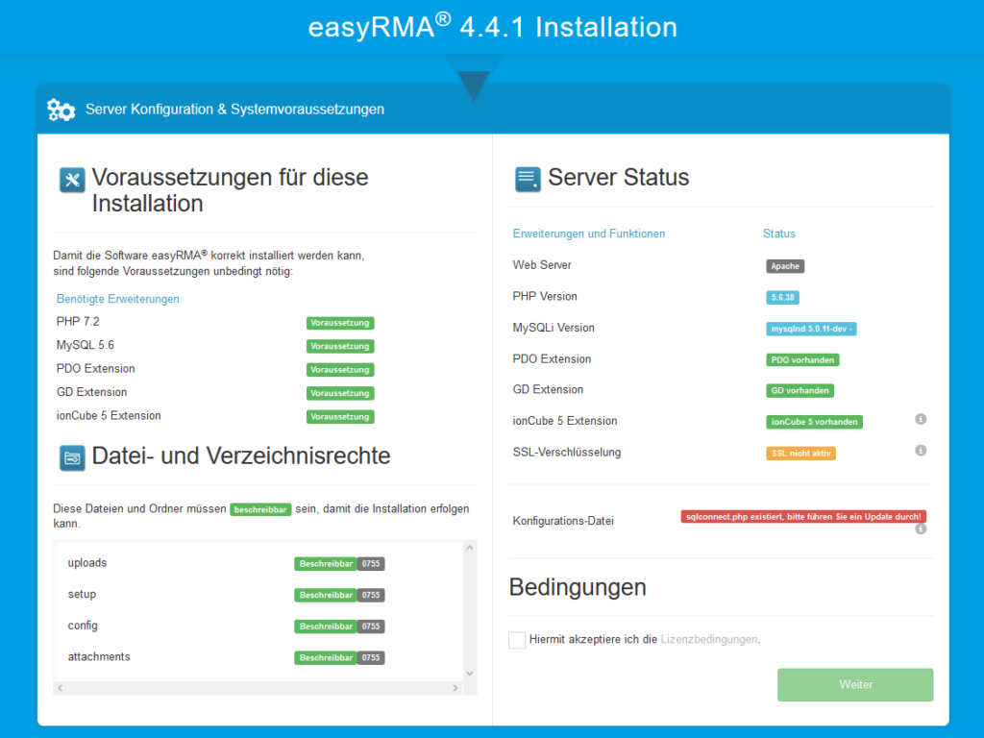Click scroll left arrow in file permissions list
The width and height of the screenshot is (984, 738).
(61, 688)
